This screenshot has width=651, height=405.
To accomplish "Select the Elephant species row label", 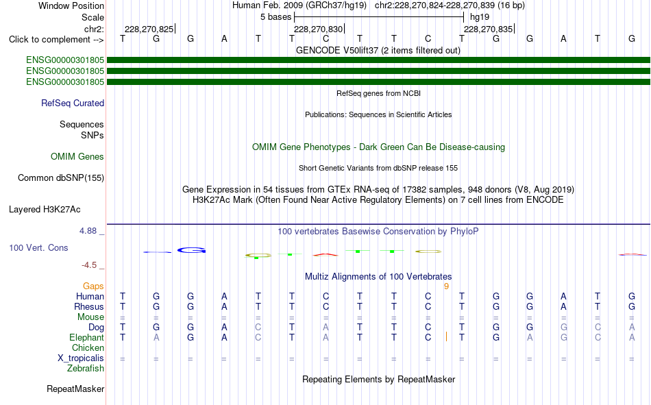I will point(87,337).
